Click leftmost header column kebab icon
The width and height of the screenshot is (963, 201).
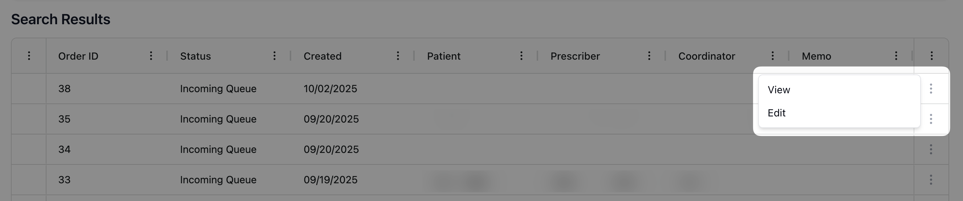coord(29,56)
